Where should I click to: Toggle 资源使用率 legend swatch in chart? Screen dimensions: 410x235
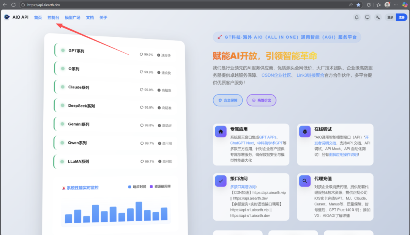tap(151, 186)
